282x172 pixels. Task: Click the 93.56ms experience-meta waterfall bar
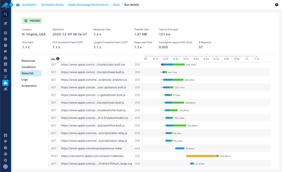click(180, 149)
